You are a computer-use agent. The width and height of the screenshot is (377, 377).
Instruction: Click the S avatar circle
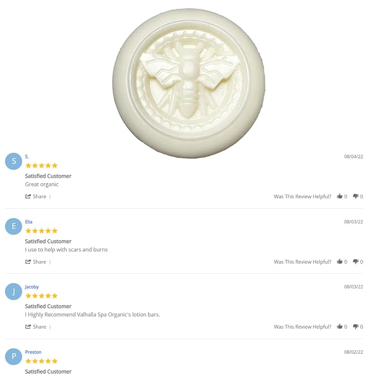tap(13, 161)
